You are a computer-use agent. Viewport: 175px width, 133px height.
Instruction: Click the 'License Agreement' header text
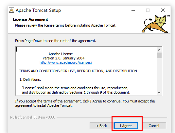tap(30, 19)
